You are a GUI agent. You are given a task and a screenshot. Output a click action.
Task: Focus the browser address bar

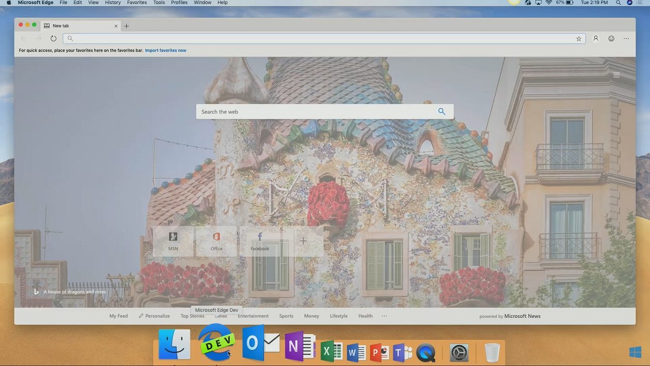324,38
